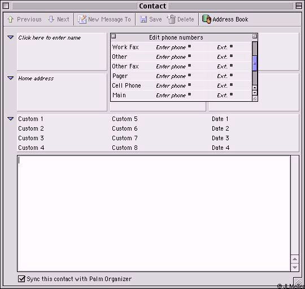Image resolution: width=305 pixels, height=289 pixels.
Task: Click the notes scrollbar down arrow
Action: (295, 267)
